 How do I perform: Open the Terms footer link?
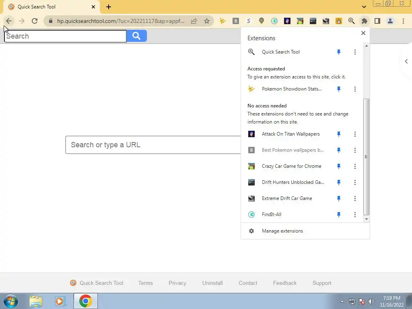point(146,283)
